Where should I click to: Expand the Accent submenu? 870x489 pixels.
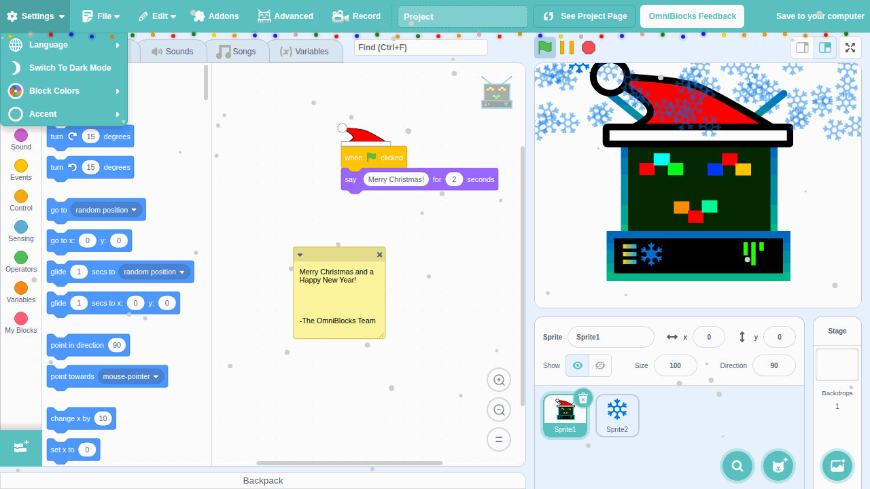64,114
